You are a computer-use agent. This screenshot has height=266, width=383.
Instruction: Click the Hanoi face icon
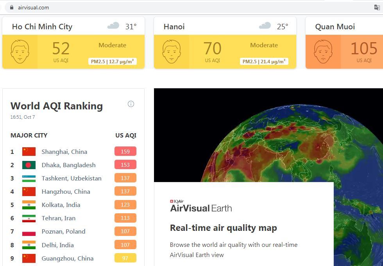click(171, 52)
